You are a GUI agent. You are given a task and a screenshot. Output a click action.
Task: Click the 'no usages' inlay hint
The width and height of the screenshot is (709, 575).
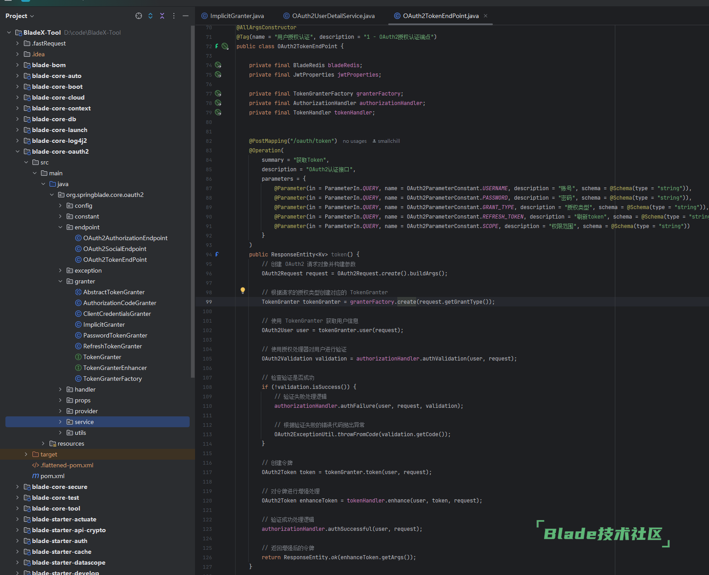(x=354, y=141)
